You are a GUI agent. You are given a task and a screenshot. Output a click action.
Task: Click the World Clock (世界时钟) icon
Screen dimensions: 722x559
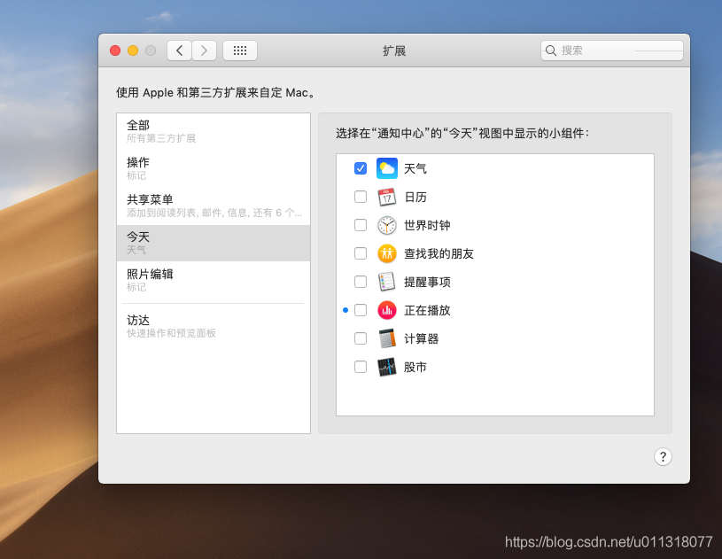click(x=387, y=225)
